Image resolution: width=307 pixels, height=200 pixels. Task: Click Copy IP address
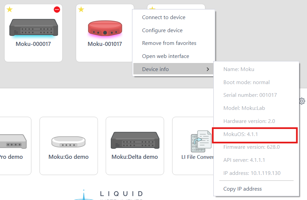tap(243, 189)
